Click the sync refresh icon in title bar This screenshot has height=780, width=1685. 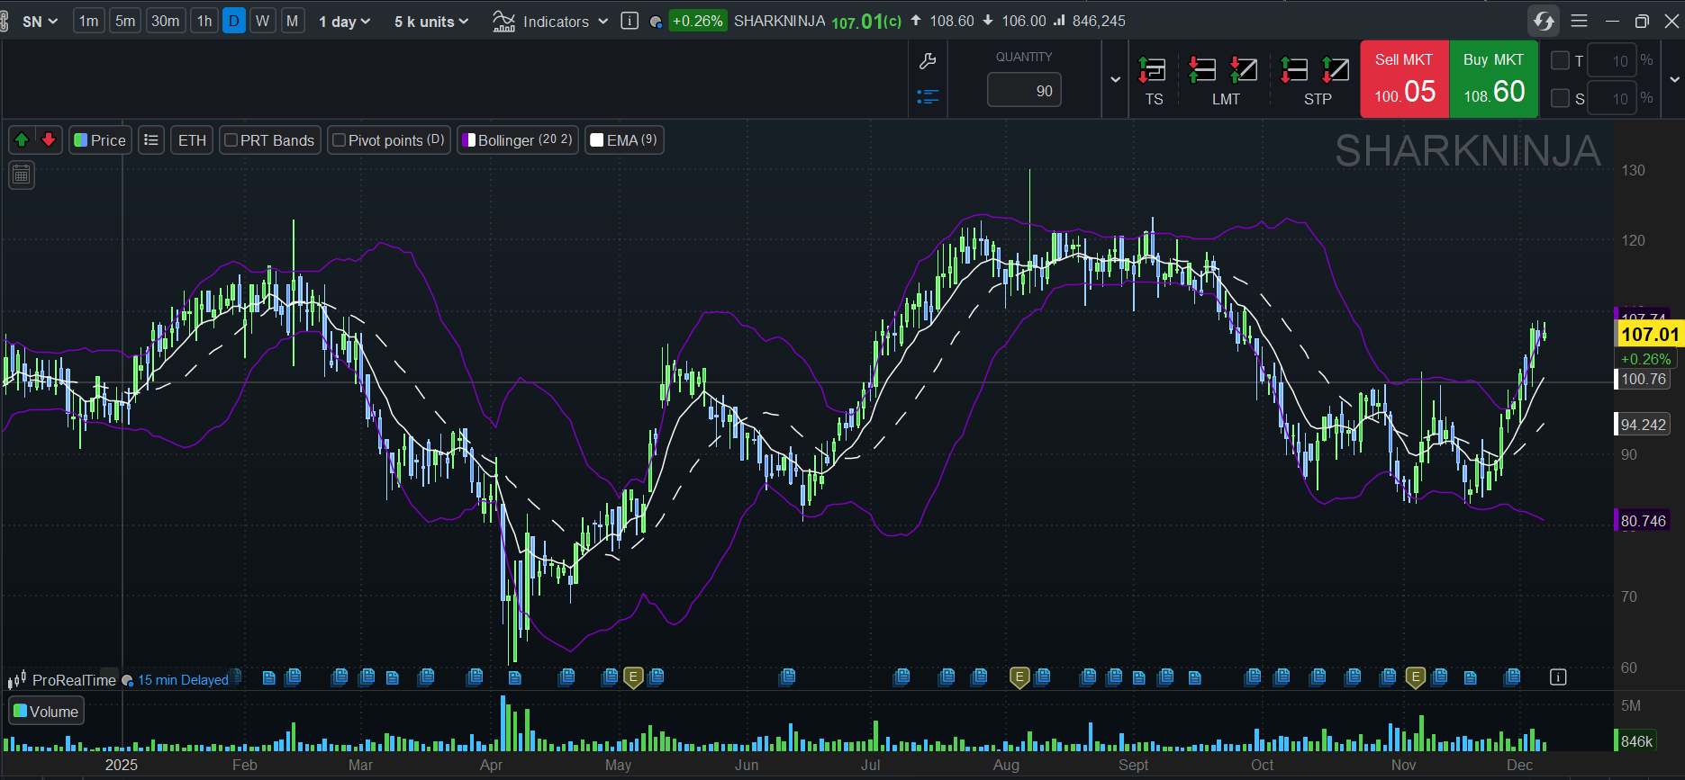1544,21
